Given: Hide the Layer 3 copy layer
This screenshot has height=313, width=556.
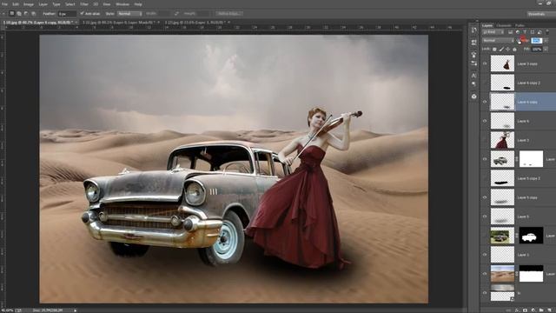Looking at the screenshot, I should click(x=485, y=63).
